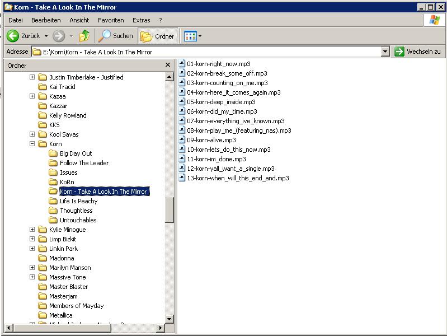Go back with the Zurück arrow icon
Screen dimensions: 447x336
tap(13, 36)
